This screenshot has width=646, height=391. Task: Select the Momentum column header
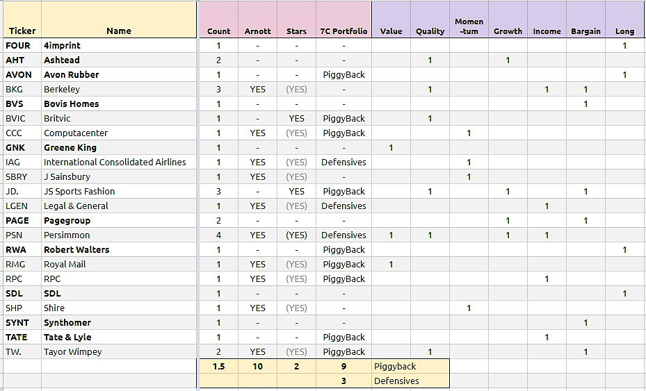click(x=469, y=19)
